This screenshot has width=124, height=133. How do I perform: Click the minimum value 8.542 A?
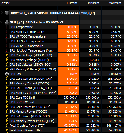pyautogui.click(x=94, y=83)
